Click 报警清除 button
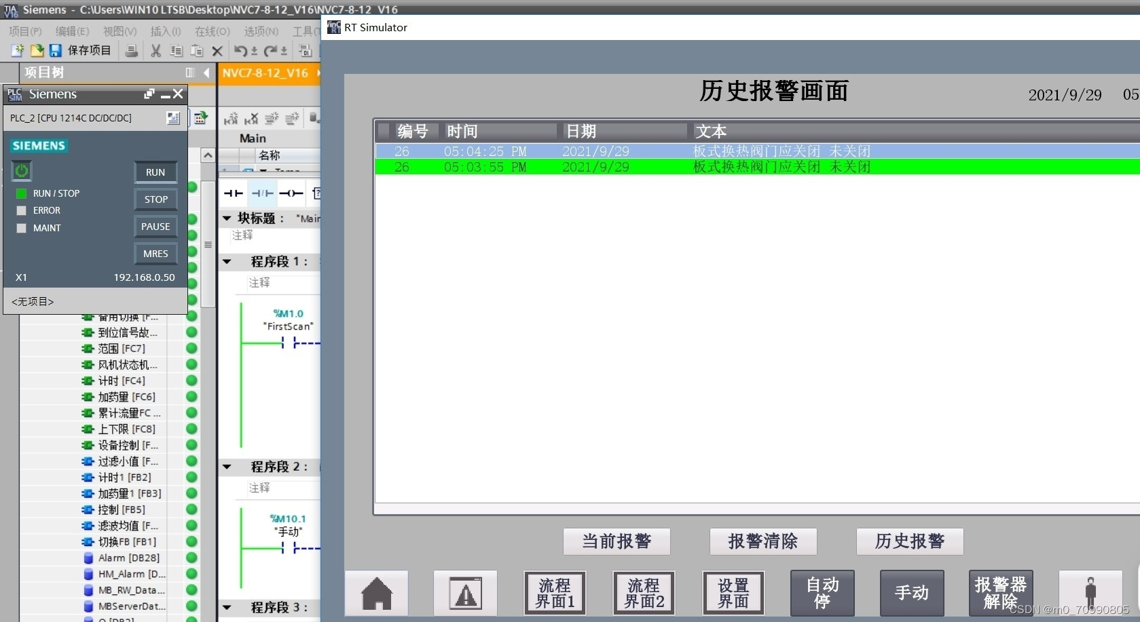 click(x=763, y=541)
